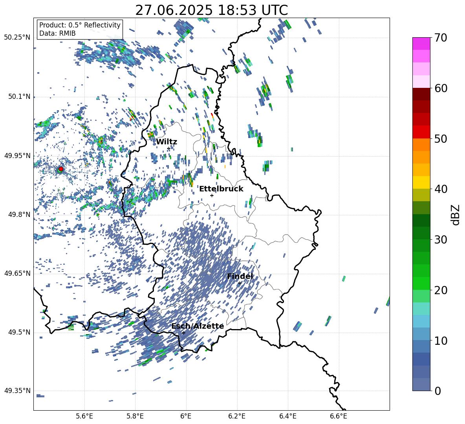
Task: Click the Wiltz station cross marker
Action: point(168,149)
